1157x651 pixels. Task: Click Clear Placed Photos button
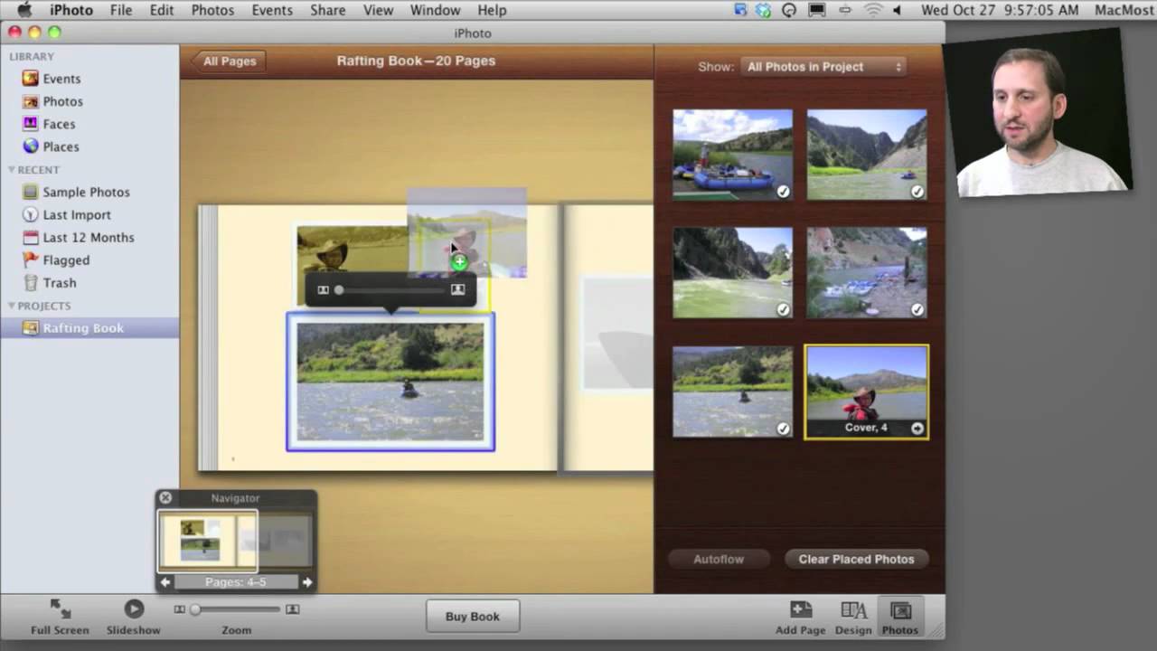tap(856, 559)
